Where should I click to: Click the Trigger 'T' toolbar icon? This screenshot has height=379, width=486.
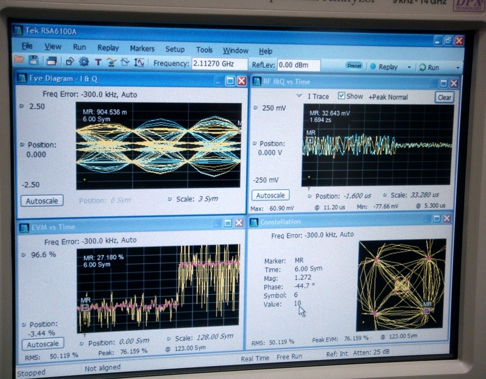pos(98,62)
